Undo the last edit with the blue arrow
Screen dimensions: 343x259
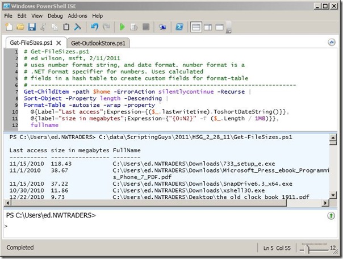point(94,27)
